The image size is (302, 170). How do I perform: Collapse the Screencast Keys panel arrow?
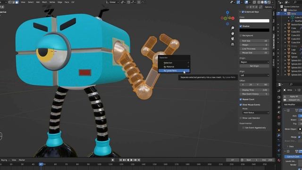tap(240, 12)
